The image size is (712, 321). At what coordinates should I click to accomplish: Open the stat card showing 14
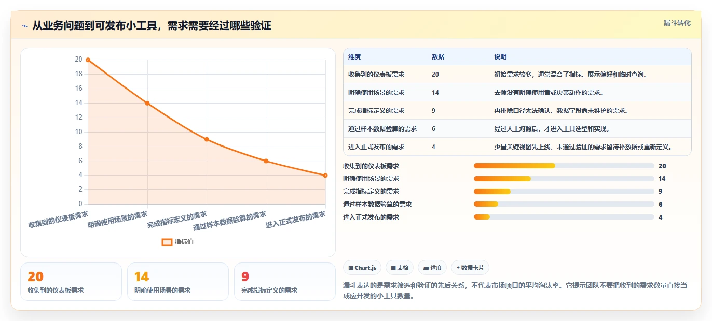coord(178,282)
